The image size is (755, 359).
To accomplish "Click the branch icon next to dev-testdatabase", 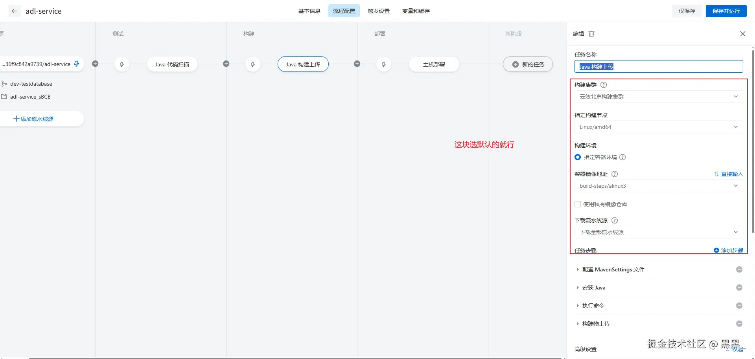I will (x=4, y=84).
